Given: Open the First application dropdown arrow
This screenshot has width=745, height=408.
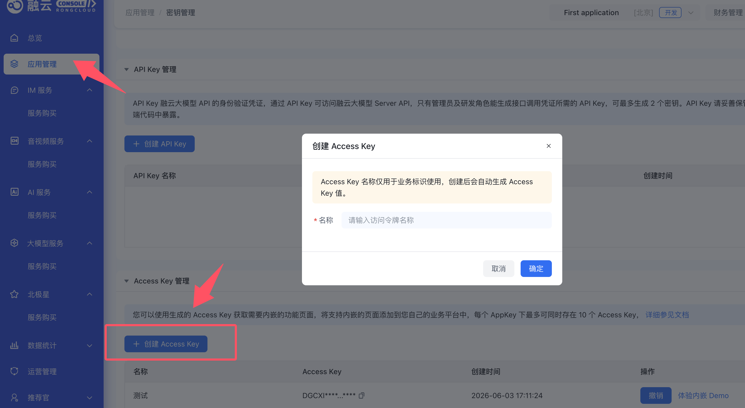Looking at the screenshot, I should [x=691, y=13].
